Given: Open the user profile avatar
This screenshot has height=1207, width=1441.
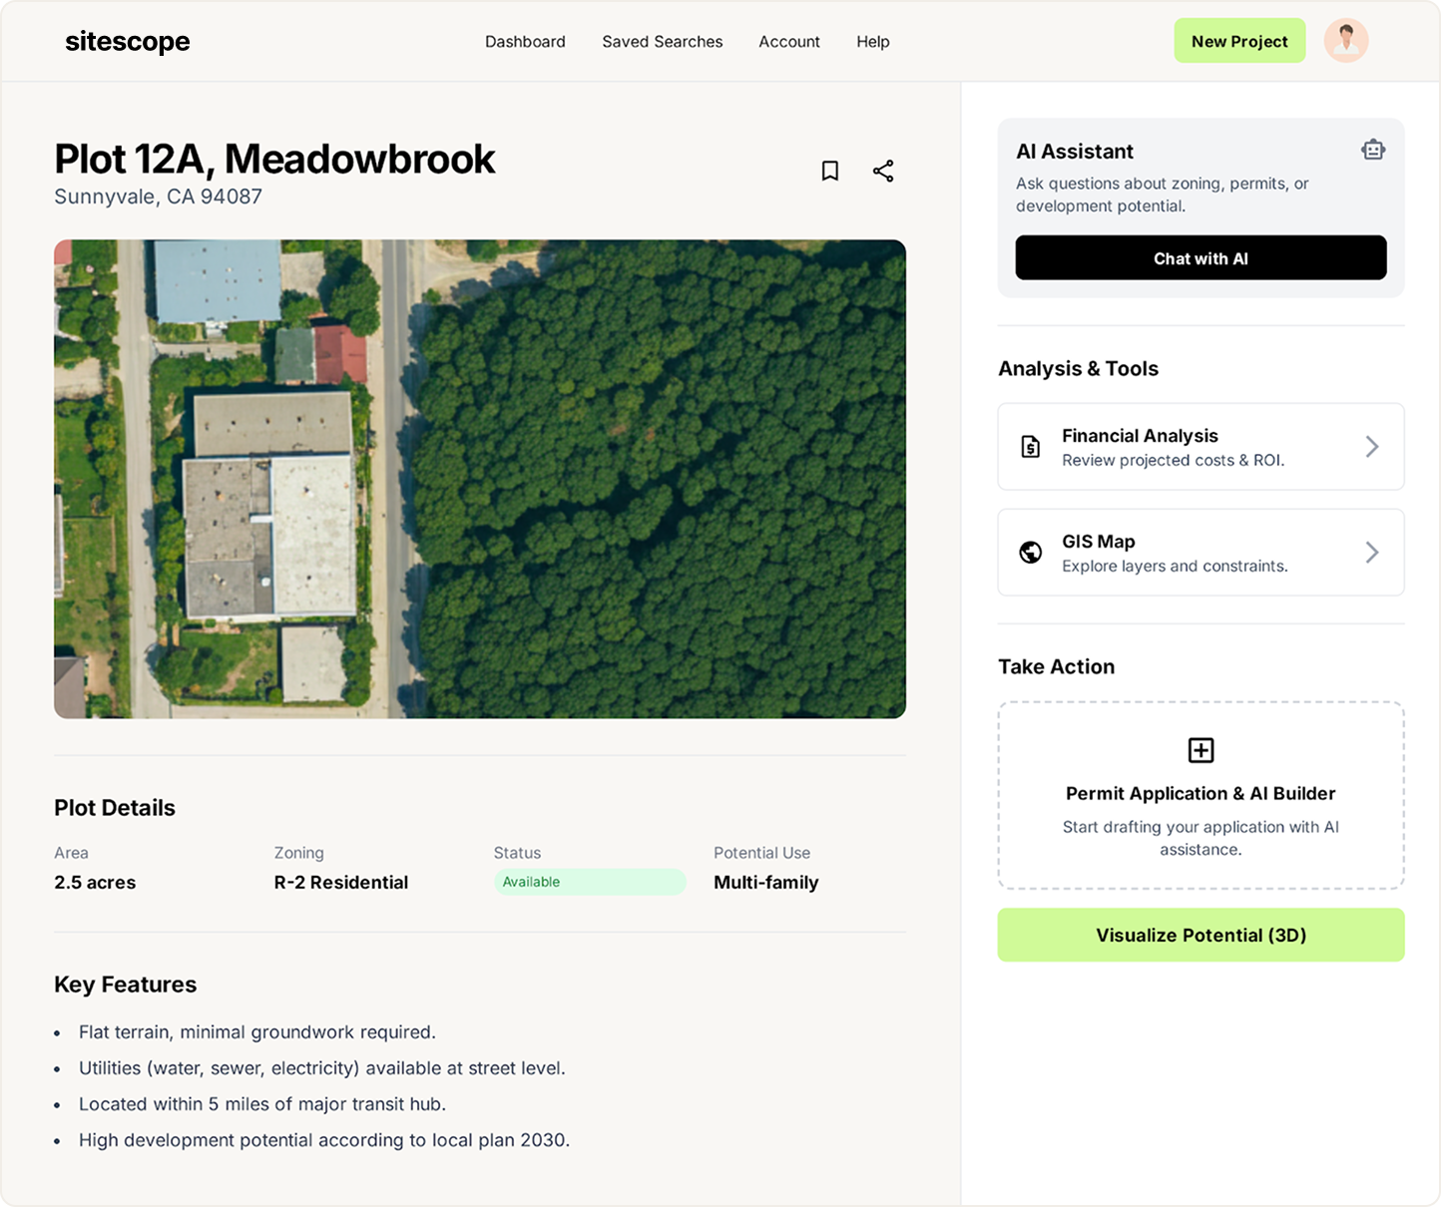Looking at the screenshot, I should click(x=1345, y=41).
